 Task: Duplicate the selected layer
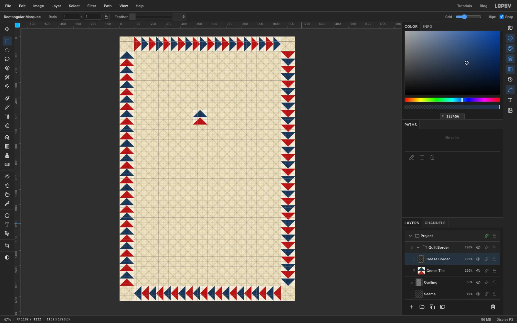(x=432, y=307)
